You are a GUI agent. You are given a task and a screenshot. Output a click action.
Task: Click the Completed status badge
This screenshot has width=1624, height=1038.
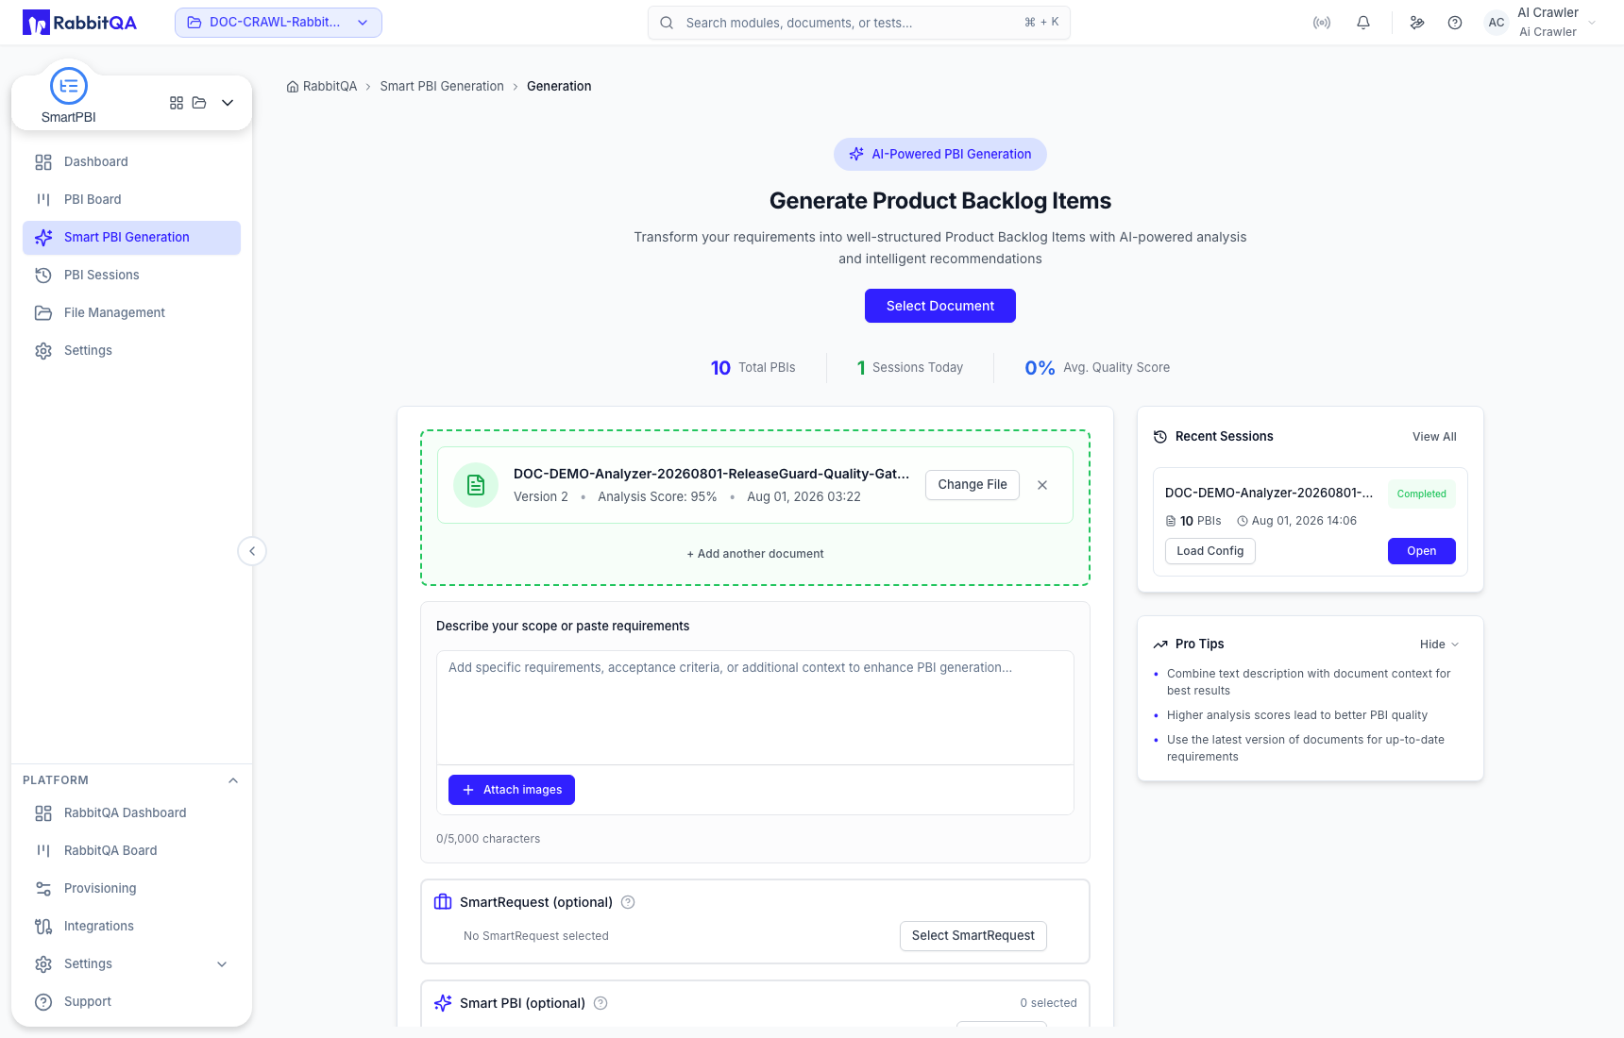[x=1422, y=494]
